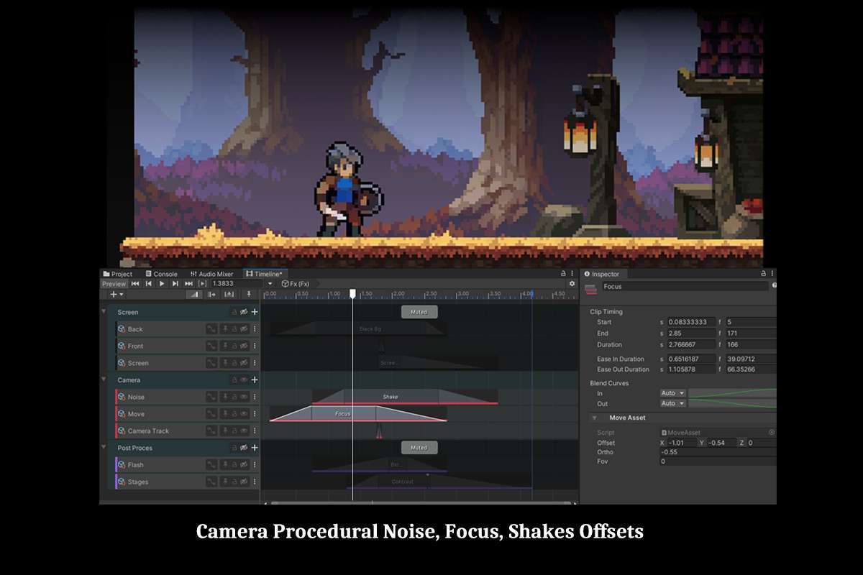This screenshot has height=575, width=863.
Task: Toggle marker pin on Front track
Action: 225,346
